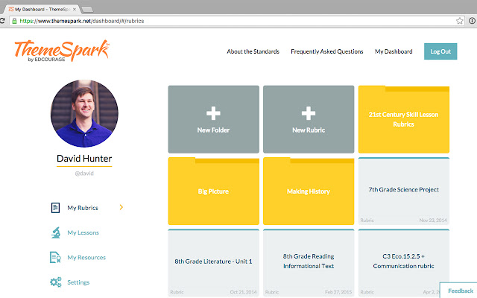Switch to the My Dashboard browser tab
Image resolution: width=477 pixels, height=298 pixels.
coord(42,10)
